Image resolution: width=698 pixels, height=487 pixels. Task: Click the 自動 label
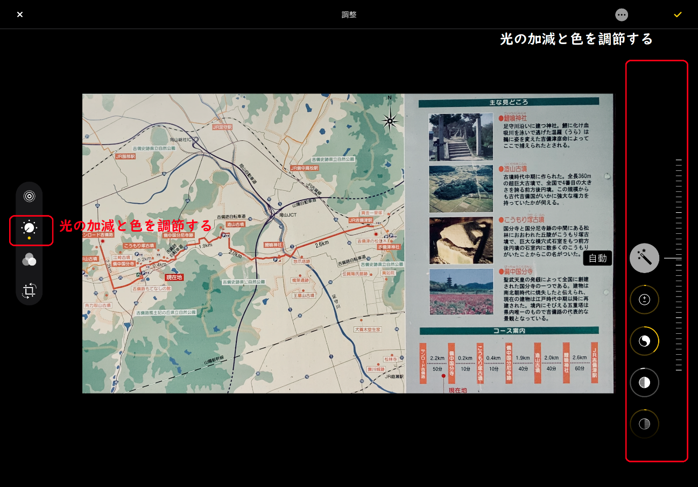(598, 258)
